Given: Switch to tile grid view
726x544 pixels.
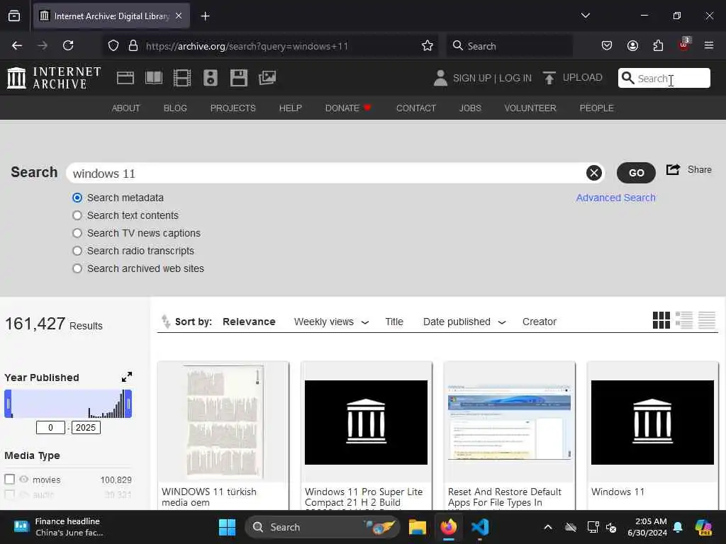Looking at the screenshot, I should (x=661, y=320).
